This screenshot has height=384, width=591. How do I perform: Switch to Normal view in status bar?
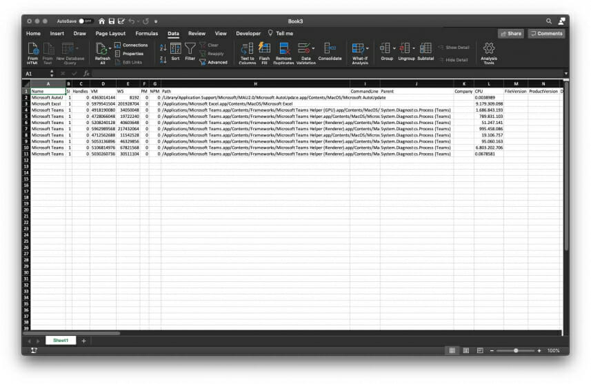click(452, 350)
